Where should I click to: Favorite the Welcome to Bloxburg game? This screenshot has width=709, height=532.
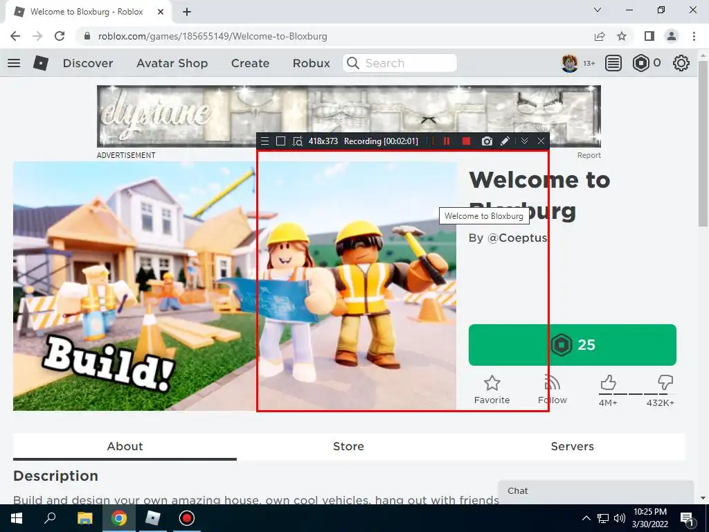492,390
